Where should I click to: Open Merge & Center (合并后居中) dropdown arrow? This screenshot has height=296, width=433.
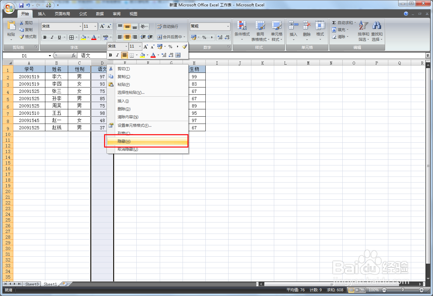click(184, 37)
